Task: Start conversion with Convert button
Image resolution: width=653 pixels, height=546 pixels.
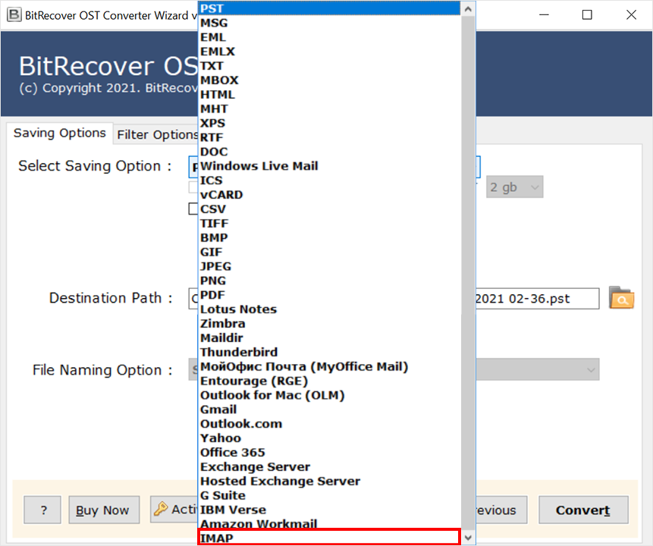Action: [583, 510]
